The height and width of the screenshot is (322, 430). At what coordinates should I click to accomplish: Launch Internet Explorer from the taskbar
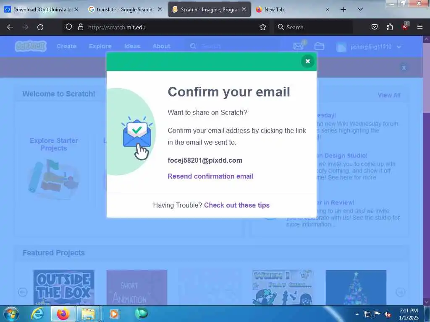37,314
